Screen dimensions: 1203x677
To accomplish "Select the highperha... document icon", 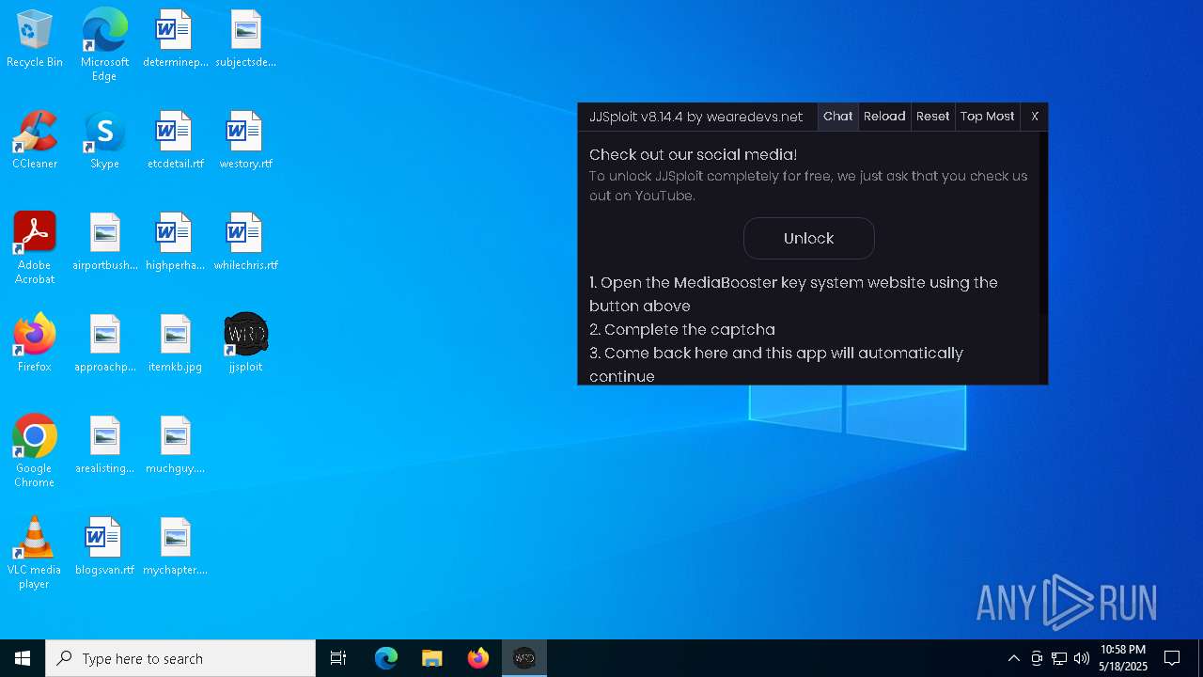I will click(x=175, y=243).
